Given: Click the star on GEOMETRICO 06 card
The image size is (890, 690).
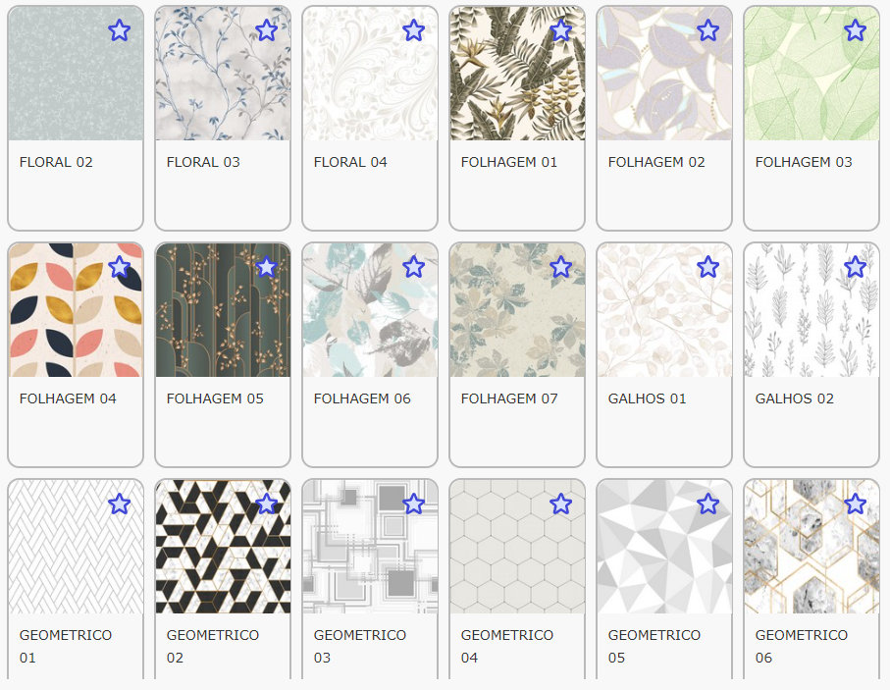Looking at the screenshot, I should (855, 504).
